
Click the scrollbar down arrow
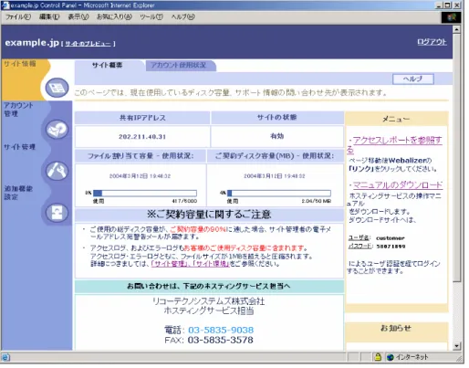tap(456, 346)
